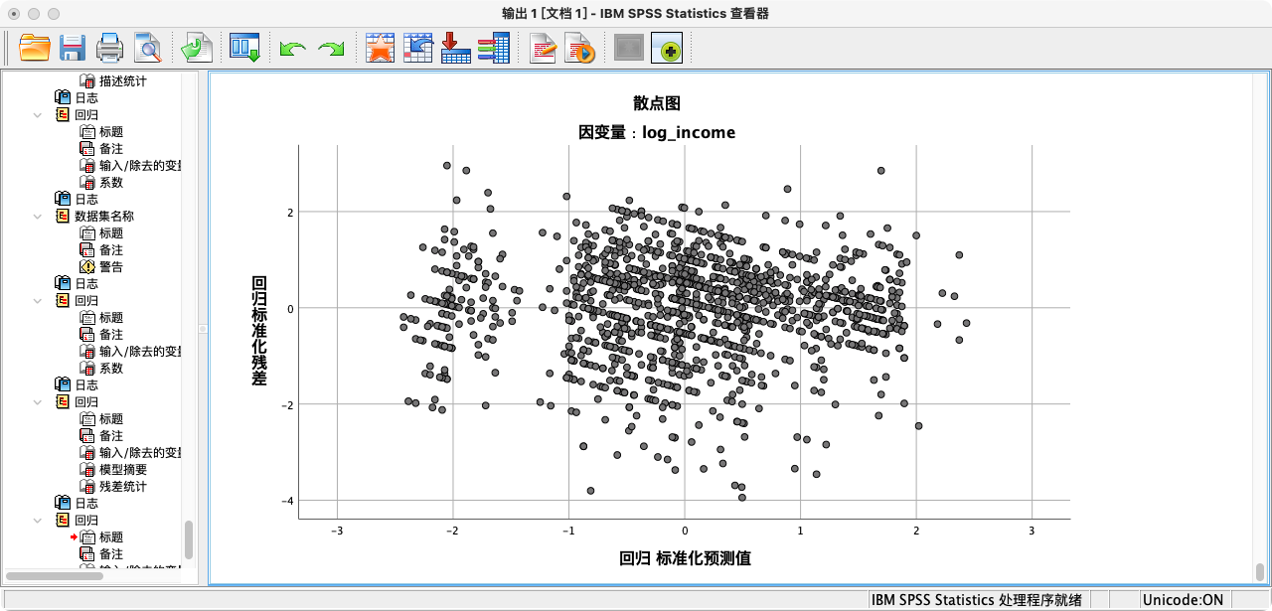Screen dimensions: 1272x611
Task: Click y-axis label 回归标准化残差
Action: [259, 331]
